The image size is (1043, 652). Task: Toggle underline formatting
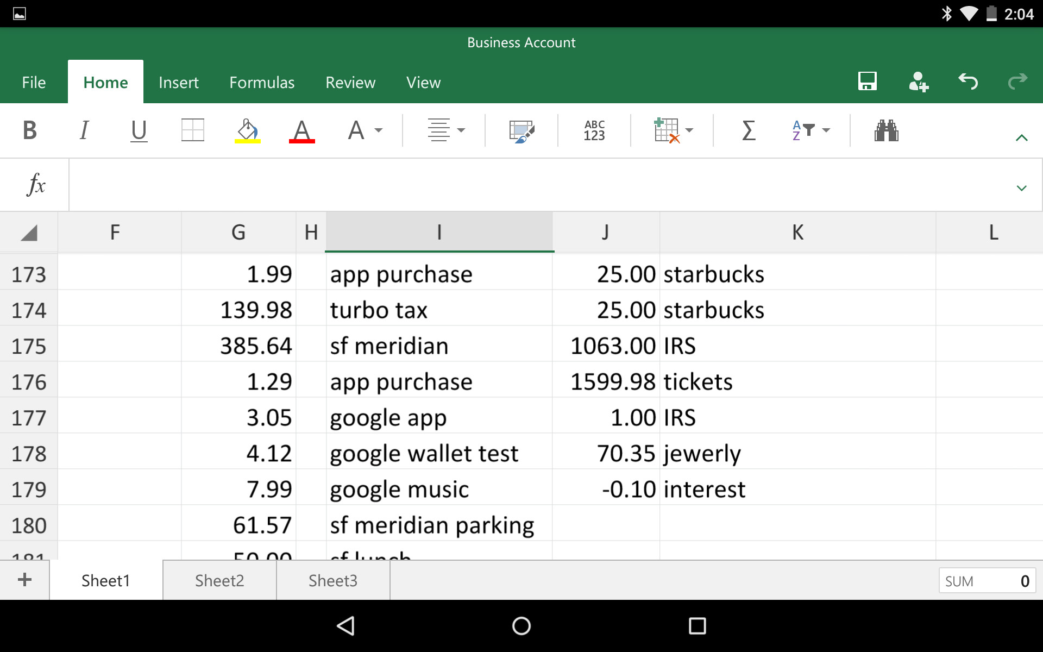tap(139, 130)
